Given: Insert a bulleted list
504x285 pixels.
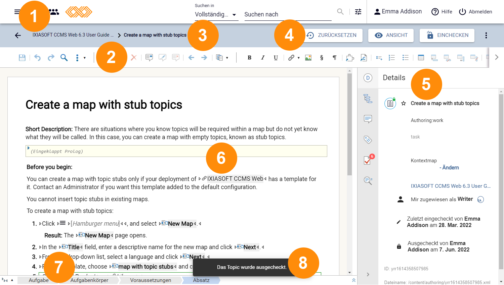Looking at the screenshot, I should [x=406, y=58].
